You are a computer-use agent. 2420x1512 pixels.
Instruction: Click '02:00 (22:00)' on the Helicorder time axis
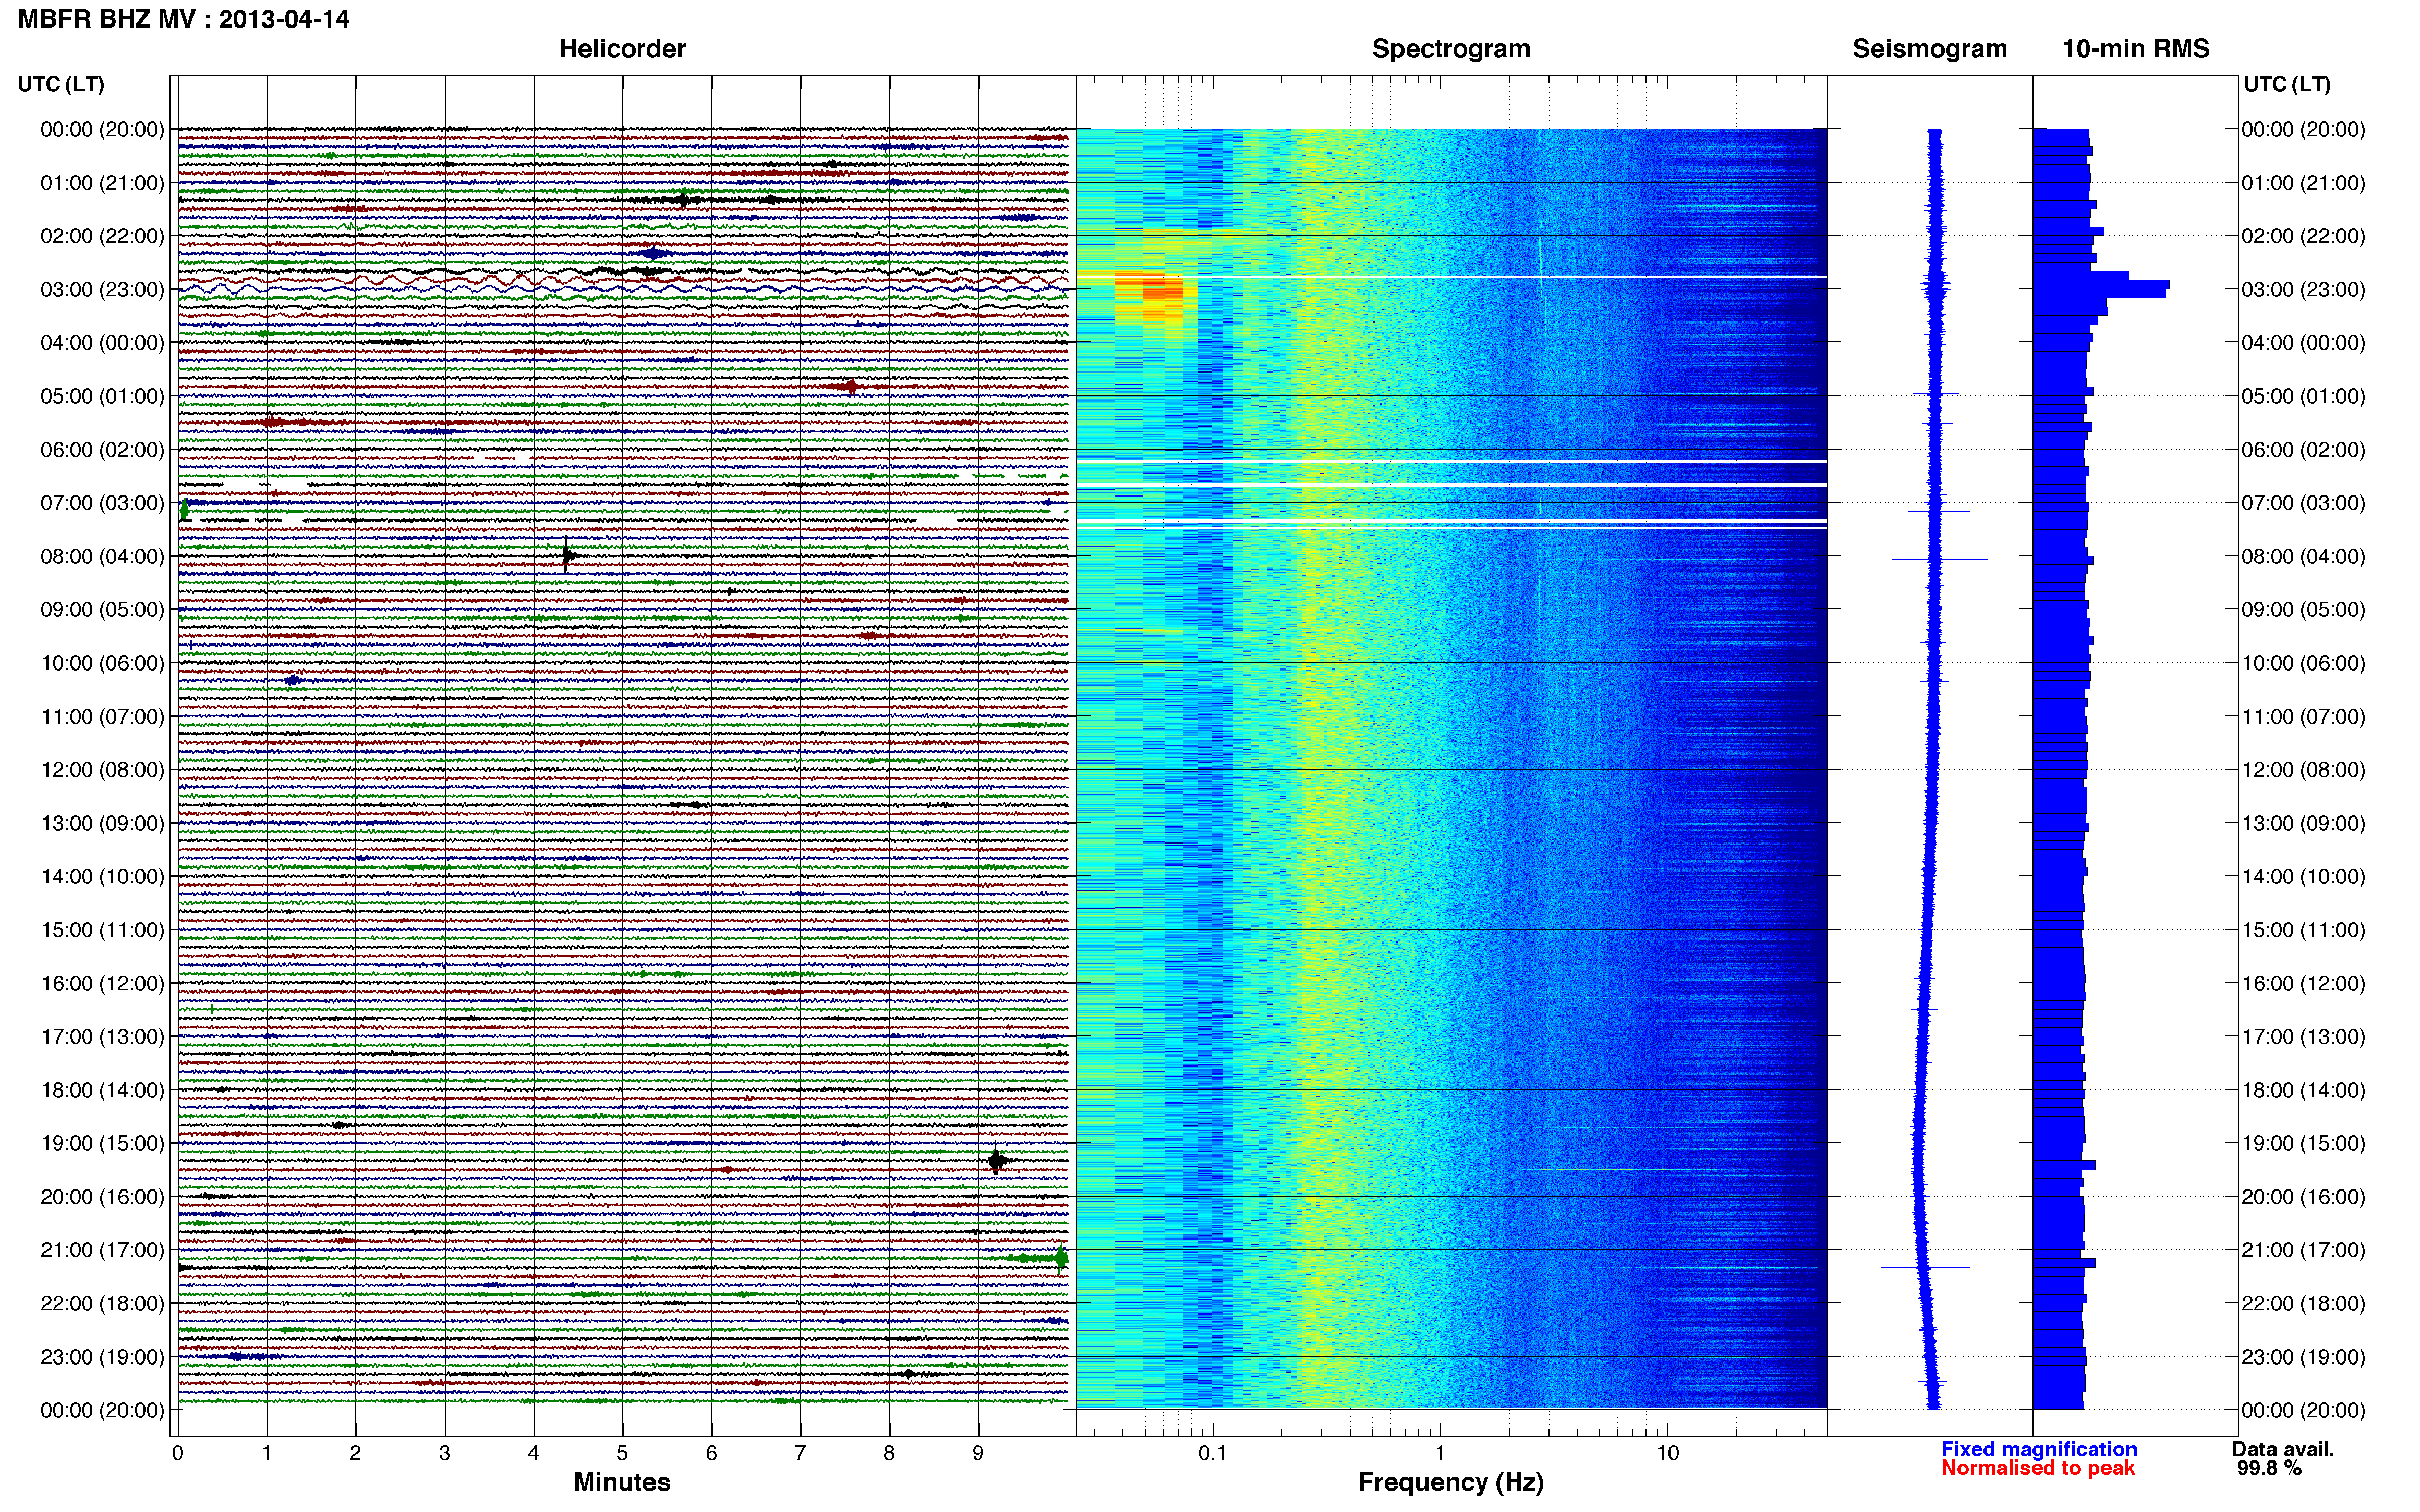pyautogui.click(x=102, y=236)
